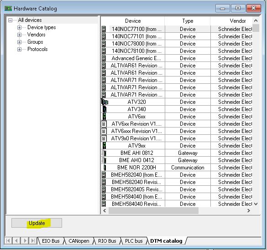Collapse the All devices tree node
The width and height of the screenshot is (267, 250).
[x=10, y=20]
